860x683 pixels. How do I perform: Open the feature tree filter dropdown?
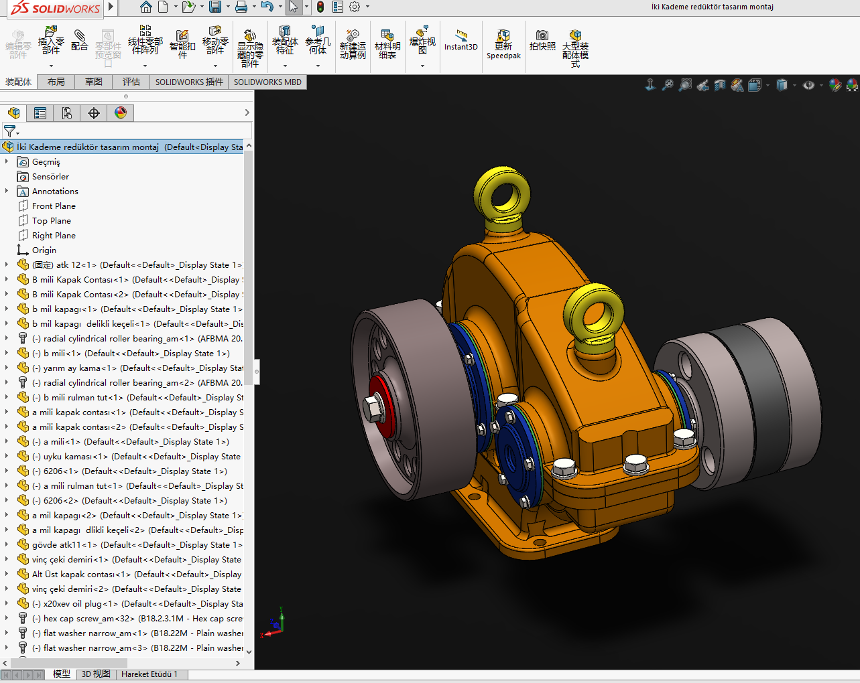click(x=11, y=131)
